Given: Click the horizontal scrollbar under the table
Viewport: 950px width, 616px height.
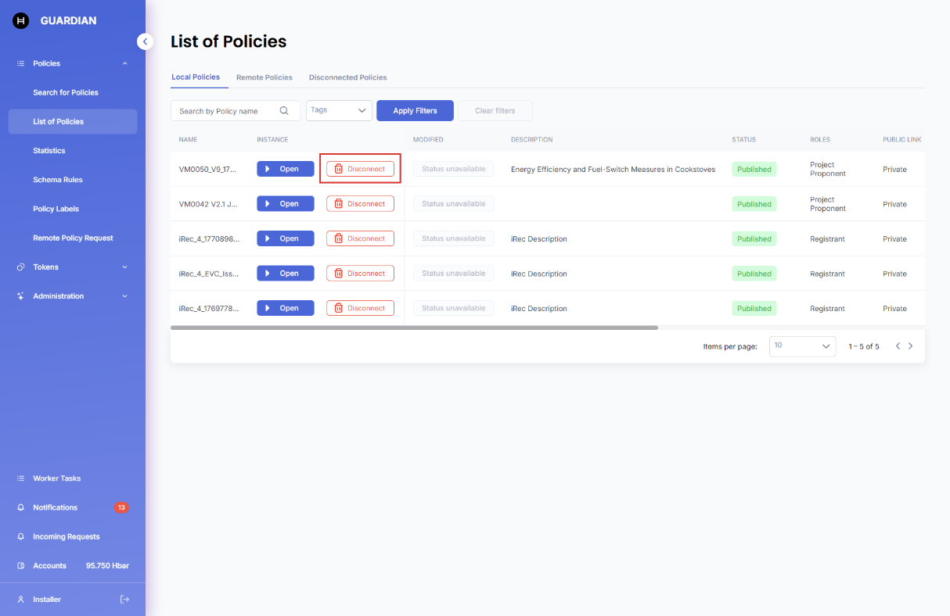Looking at the screenshot, I should 414,328.
